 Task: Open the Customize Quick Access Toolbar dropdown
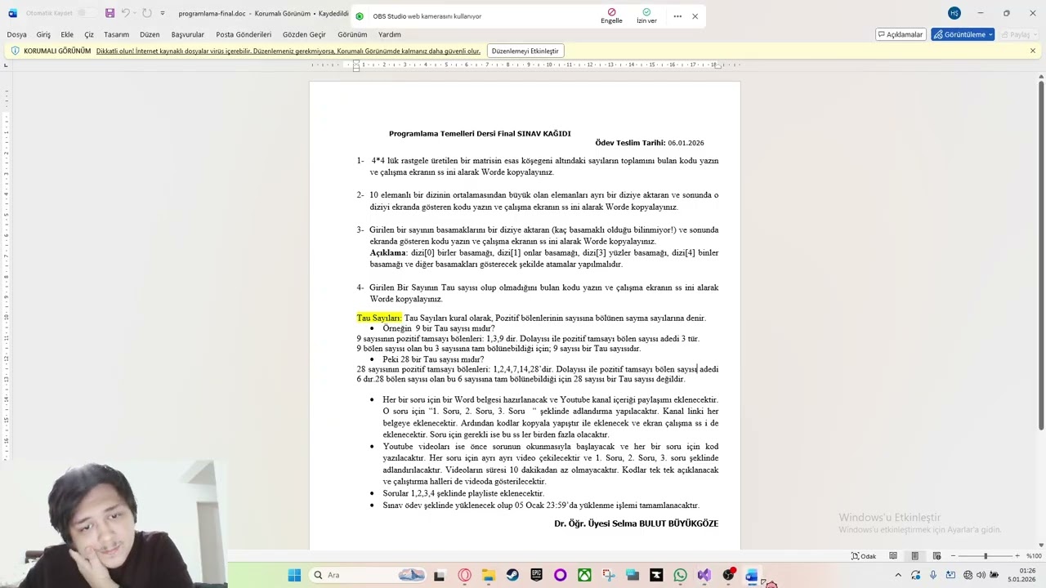163,13
